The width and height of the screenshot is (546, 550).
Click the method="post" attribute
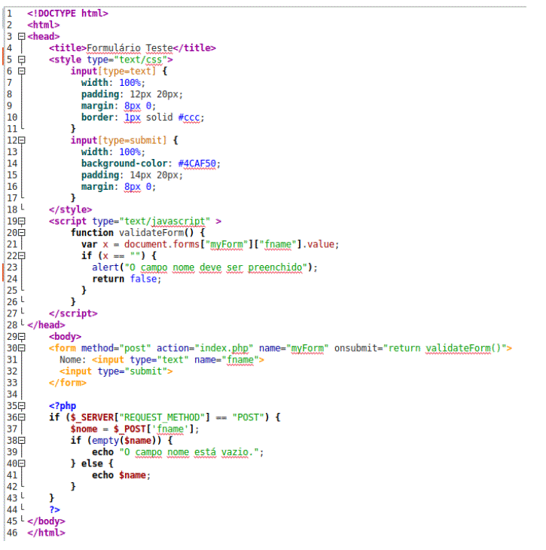116,348
